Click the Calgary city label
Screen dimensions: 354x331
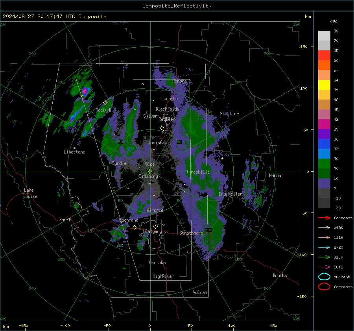pos(153,231)
